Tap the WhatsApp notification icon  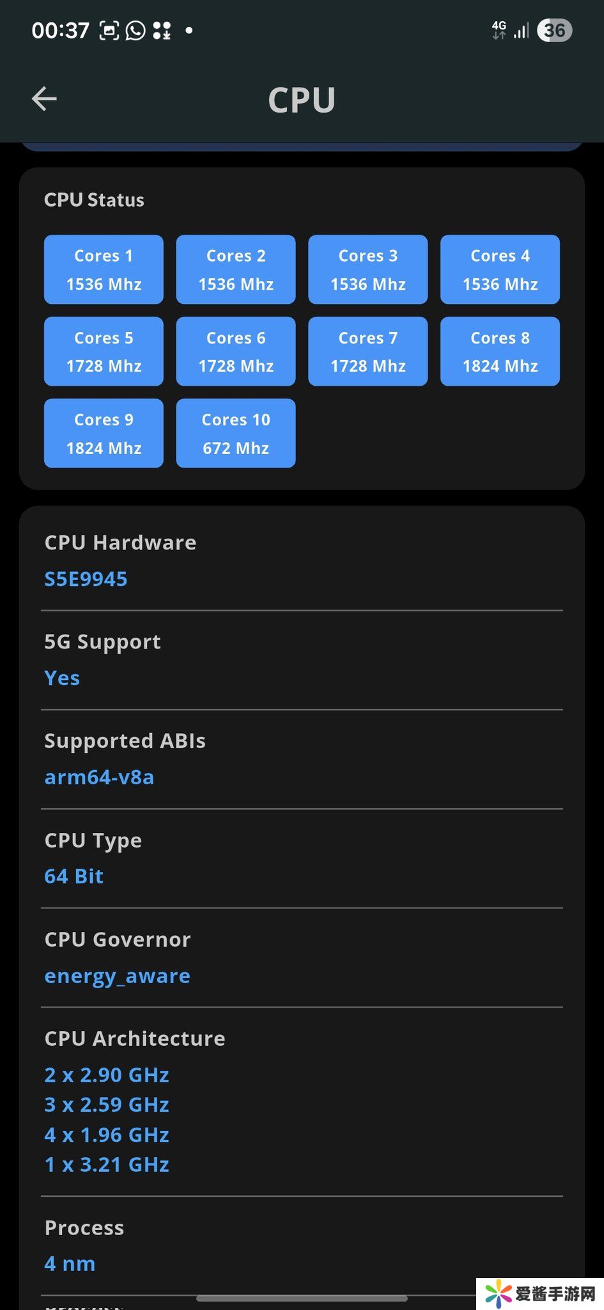coord(136,30)
